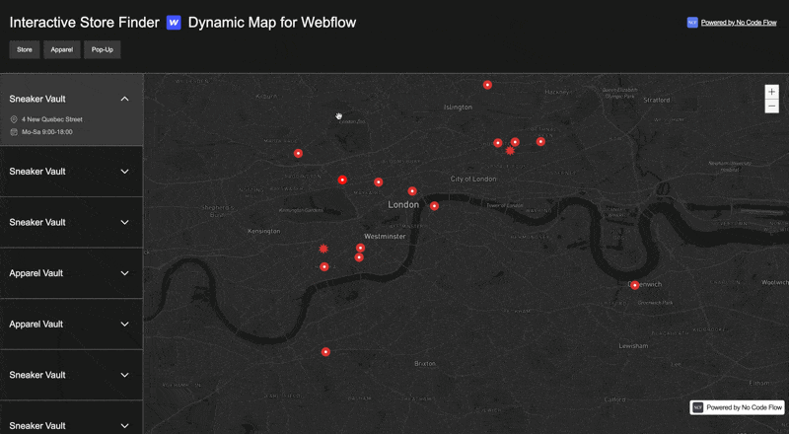This screenshot has width=789, height=434.
Task: Expand the second Sneaker Vault row's chevron
Action: (125, 172)
